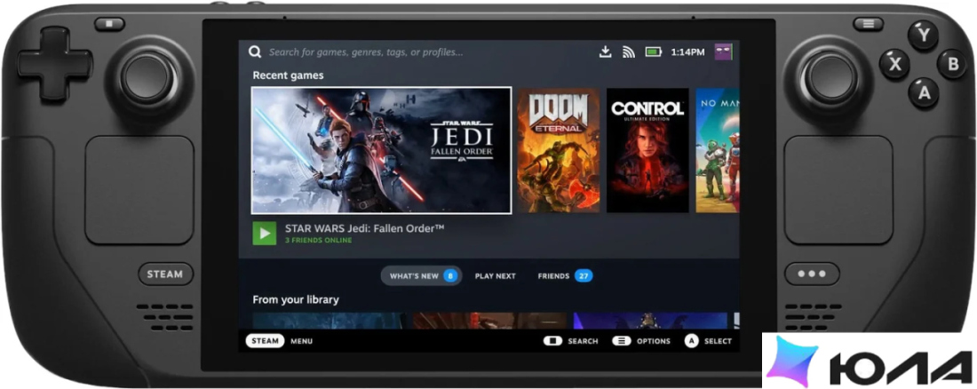The width and height of the screenshot is (977, 389).
Task: Click the physical three-dots quick access button
Action: [812, 273]
